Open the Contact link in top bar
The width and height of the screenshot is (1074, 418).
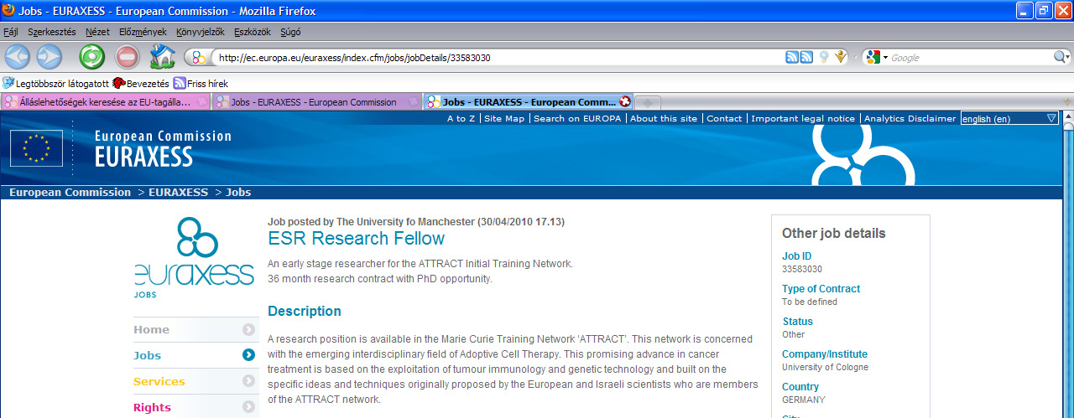[724, 118]
